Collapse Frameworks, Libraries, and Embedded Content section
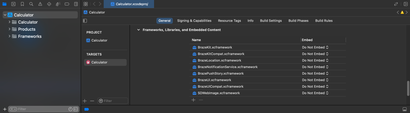Image resolution: width=410 pixels, height=113 pixels. [138, 30]
